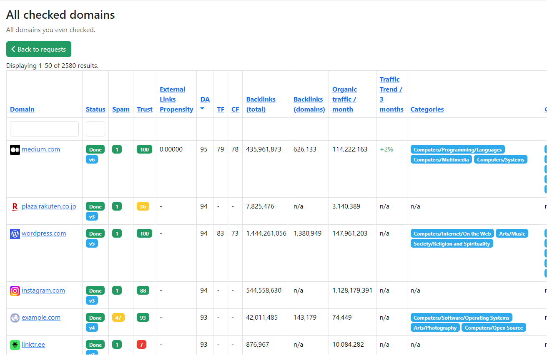Click the Rakuten favicon icon
Image resolution: width=547 pixels, height=355 pixels.
(x=15, y=207)
